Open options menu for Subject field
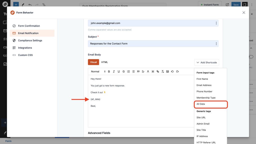Image resolution: width=256 pixels, height=144 pixels. [216, 44]
